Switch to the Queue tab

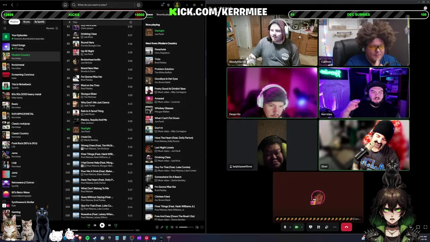click(x=149, y=14)
